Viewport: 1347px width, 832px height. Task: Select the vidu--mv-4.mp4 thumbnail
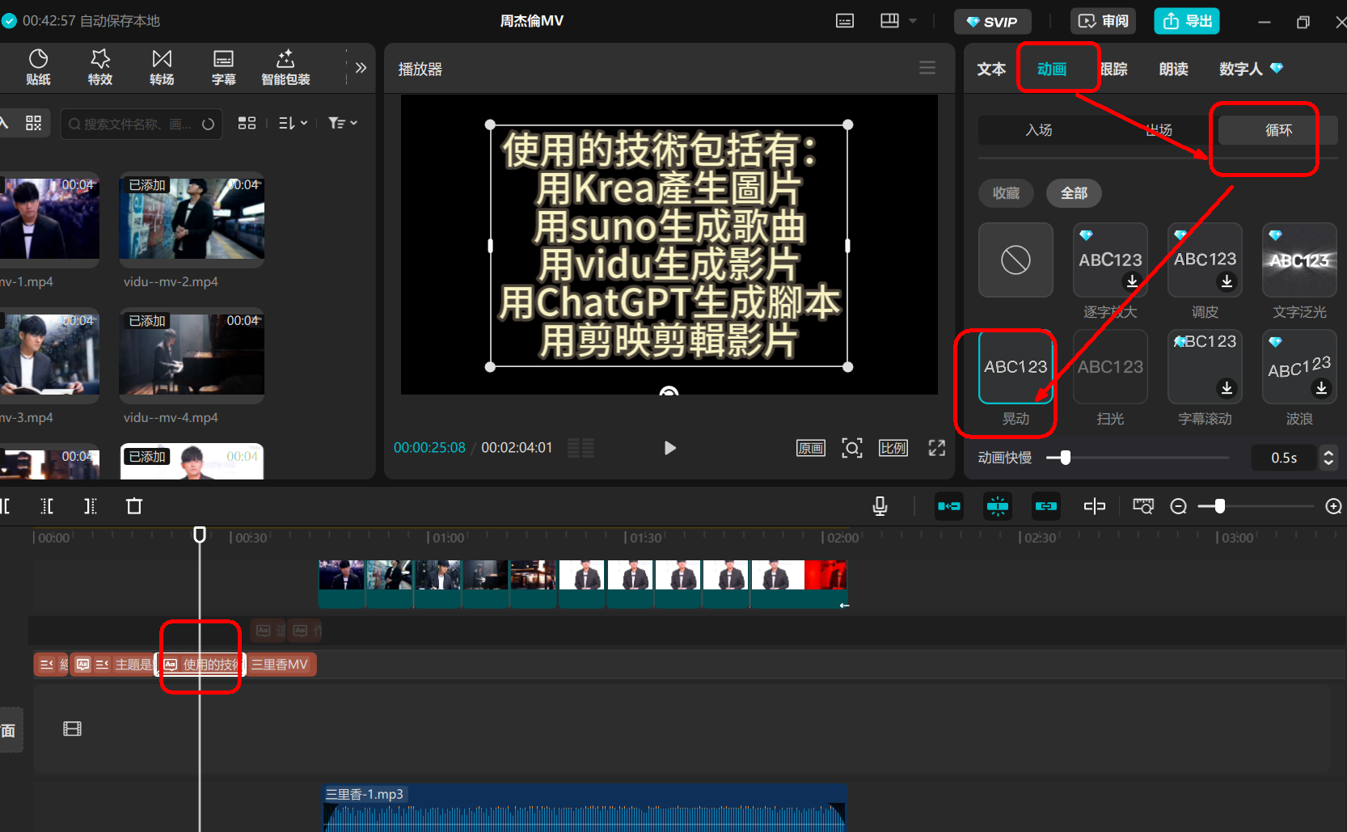coord(192,354)
